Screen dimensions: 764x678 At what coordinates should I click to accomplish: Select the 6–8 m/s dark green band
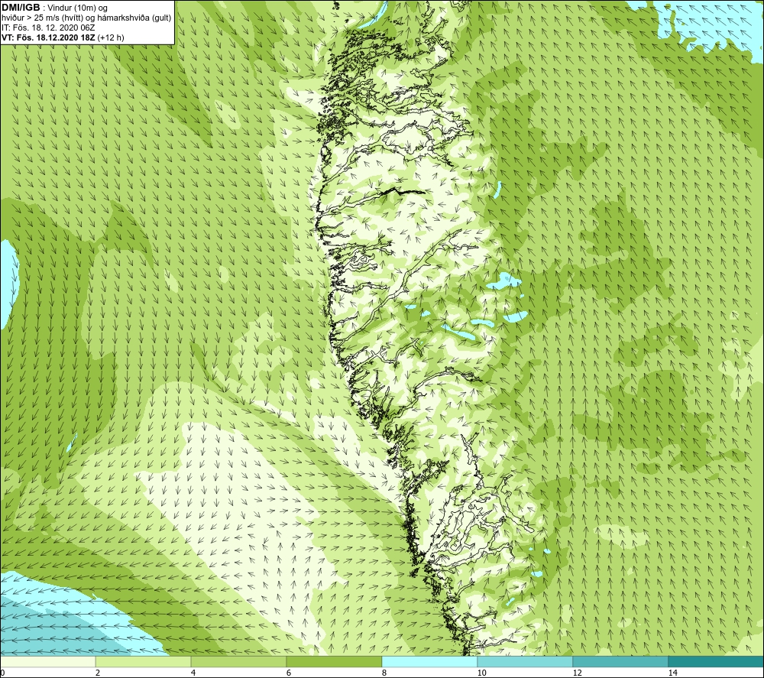335,661
